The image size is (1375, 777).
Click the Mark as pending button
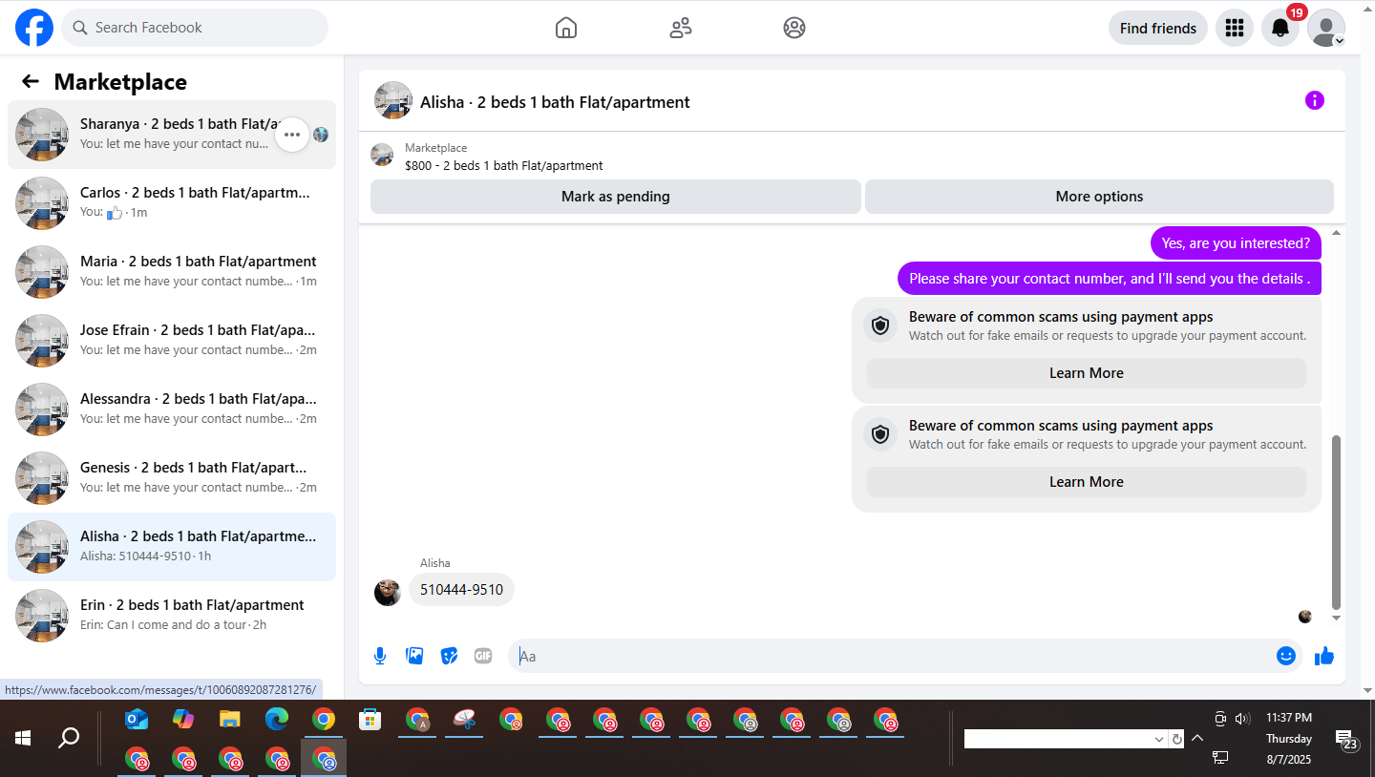[x=616, y=197]
